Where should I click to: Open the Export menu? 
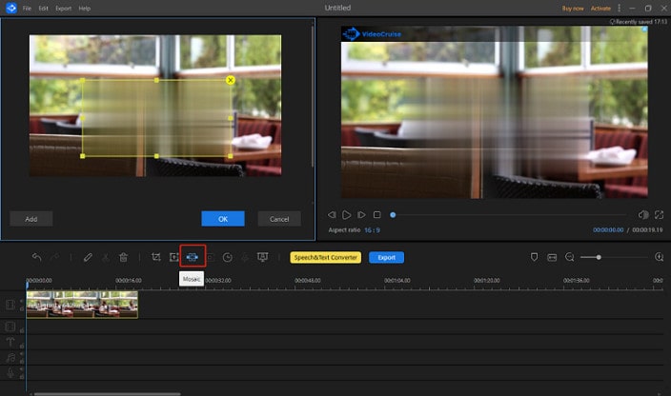(x=63, y=9)
